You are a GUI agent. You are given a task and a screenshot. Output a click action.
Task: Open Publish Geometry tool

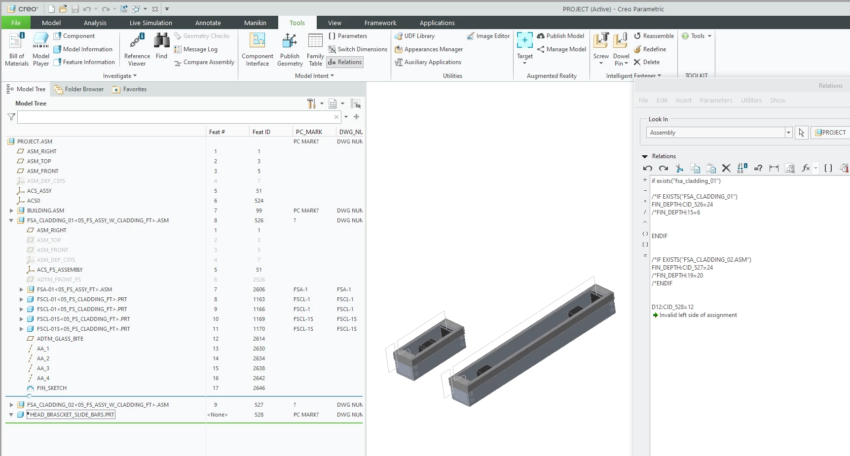tap(290, 49)
